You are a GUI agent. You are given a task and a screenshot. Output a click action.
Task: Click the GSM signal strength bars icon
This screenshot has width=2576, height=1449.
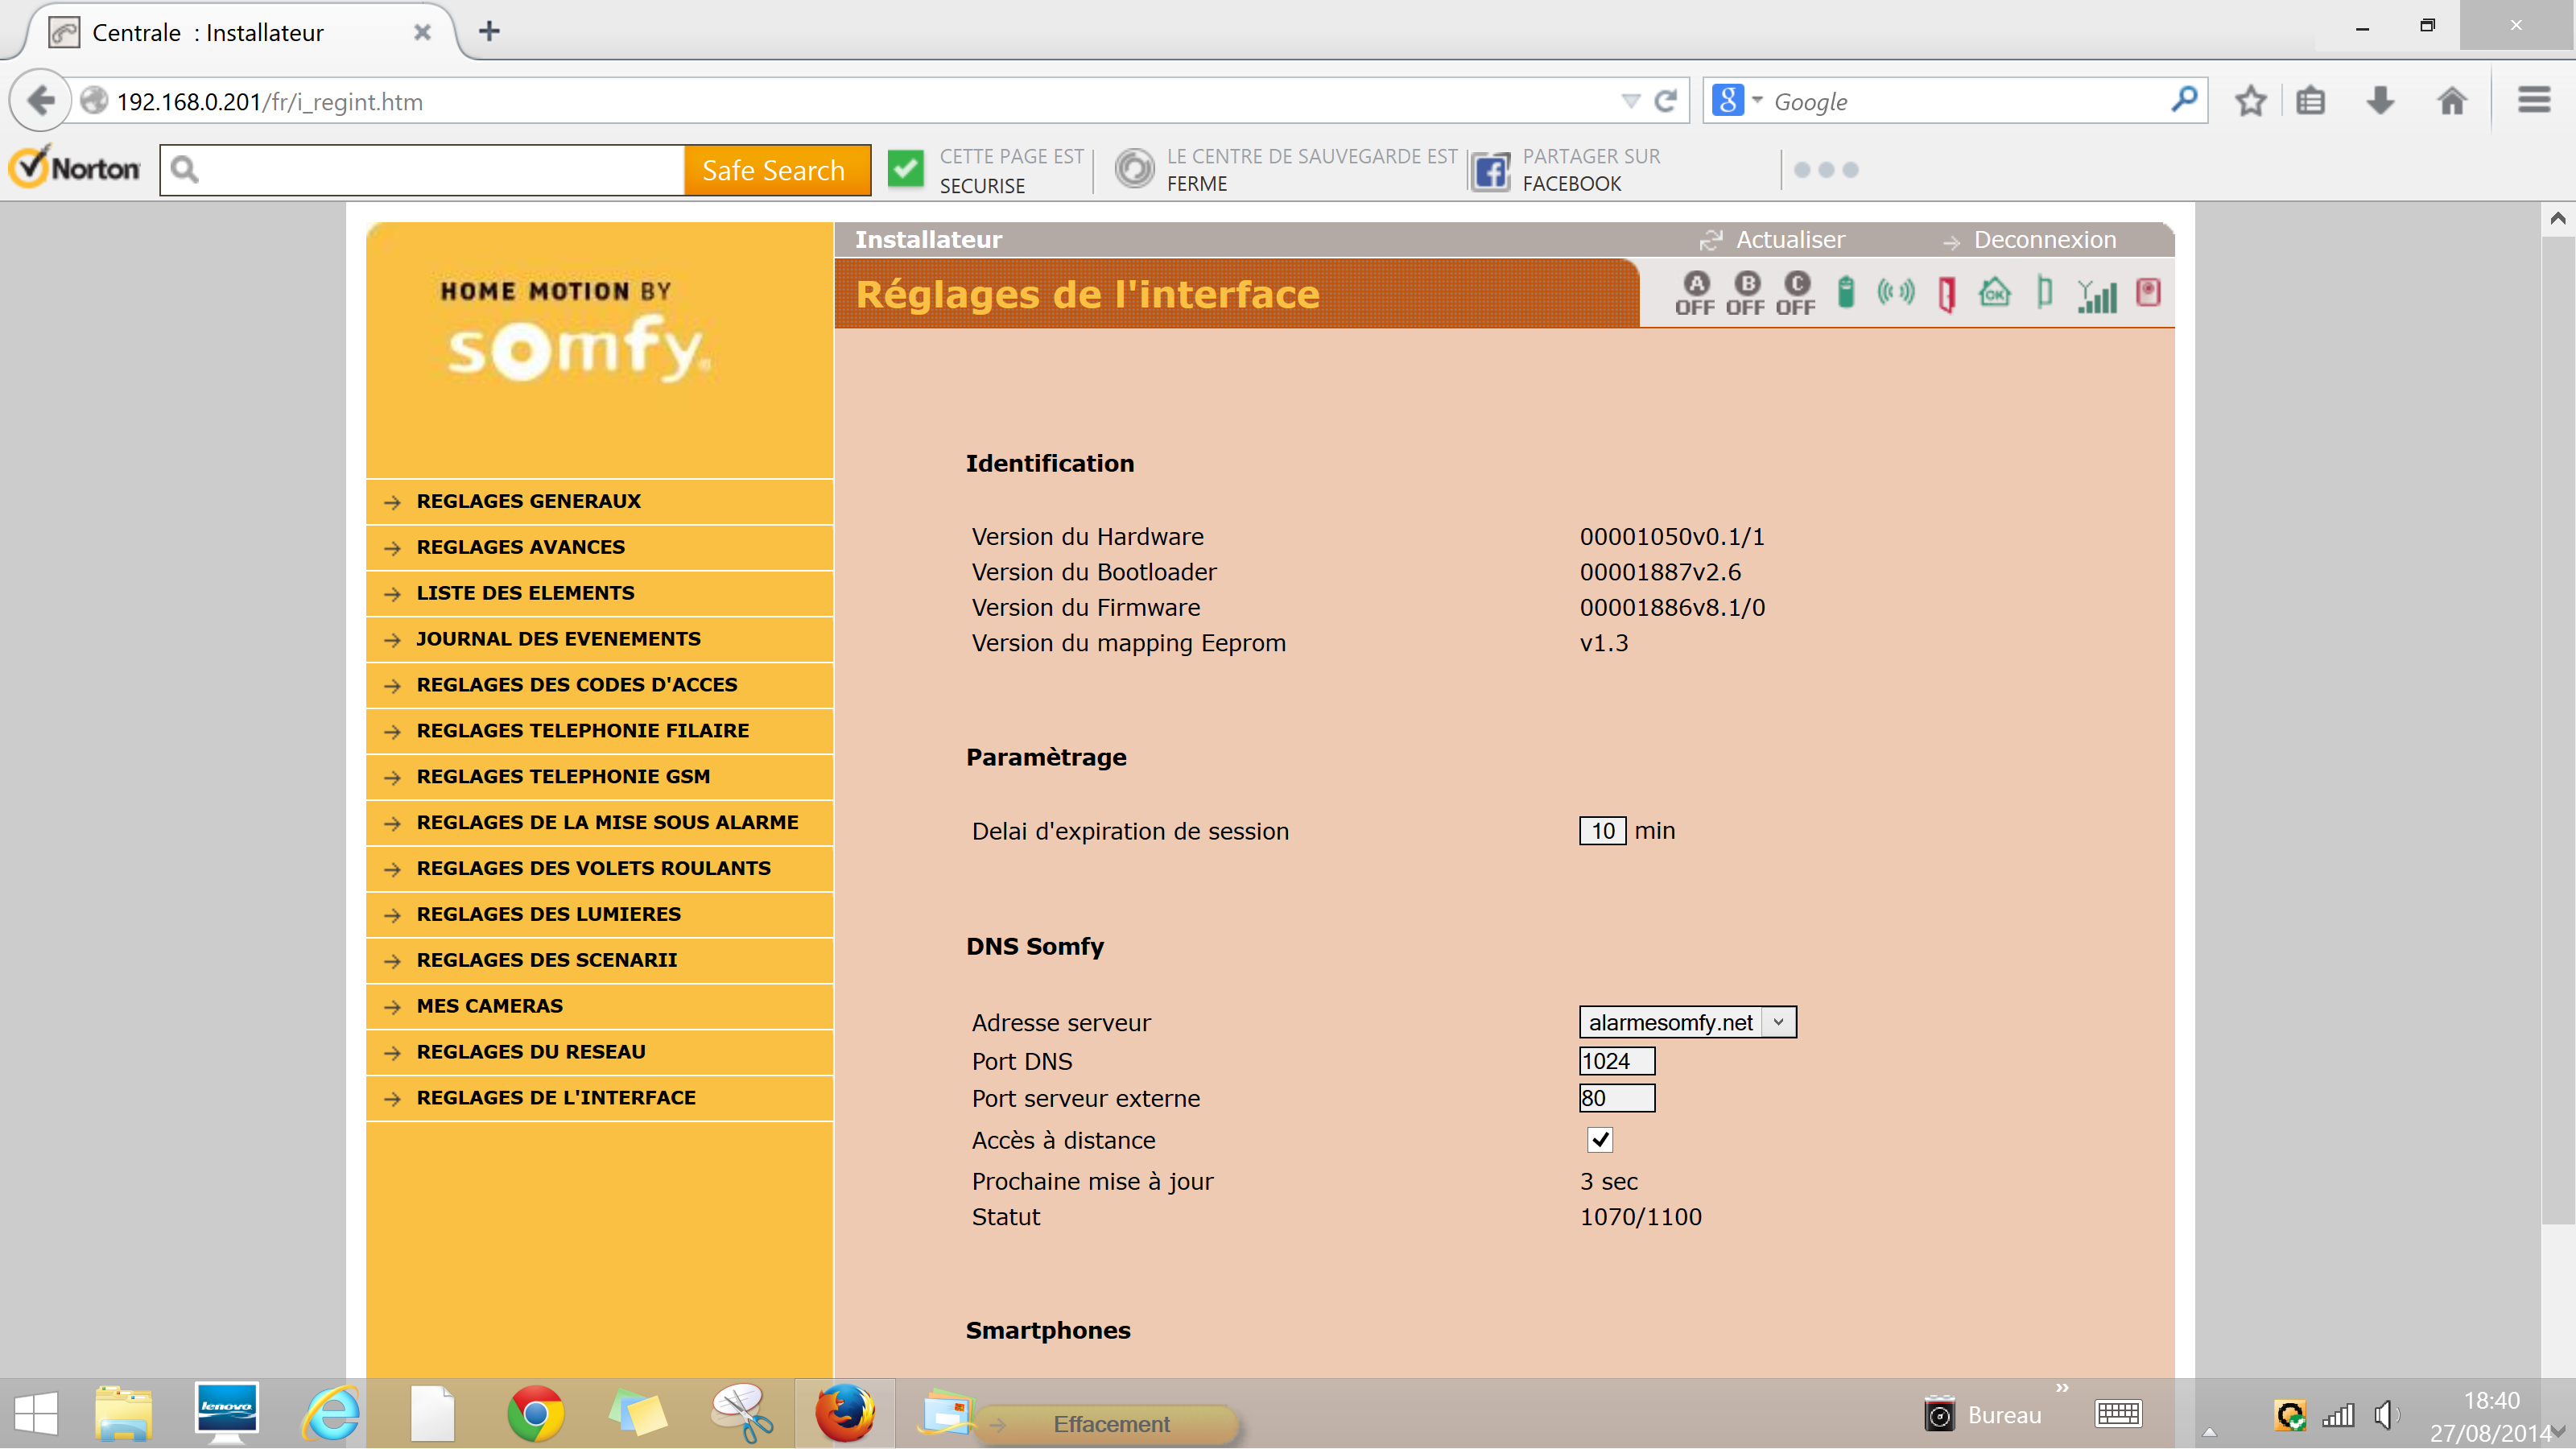pos(2097,295)
